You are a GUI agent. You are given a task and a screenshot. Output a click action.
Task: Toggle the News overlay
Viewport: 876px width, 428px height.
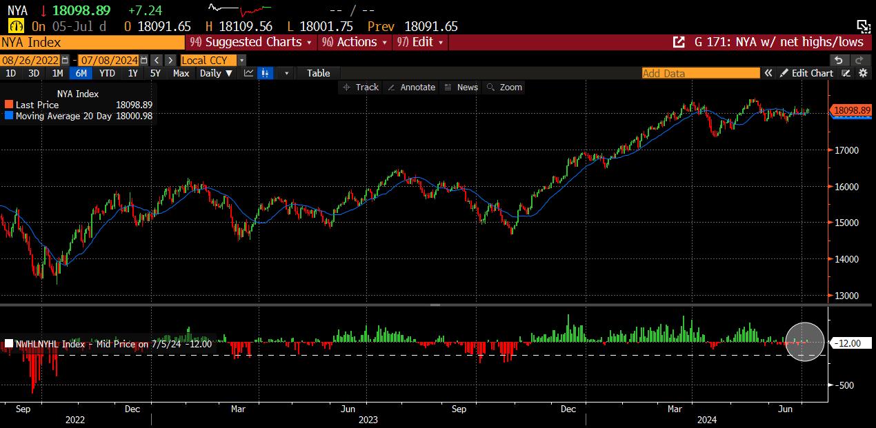(x=461, y=87)
